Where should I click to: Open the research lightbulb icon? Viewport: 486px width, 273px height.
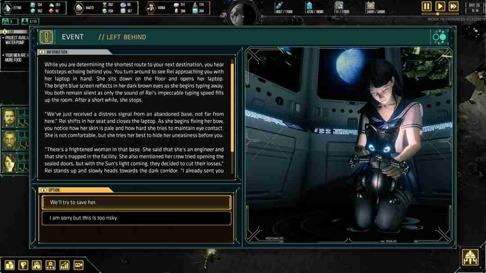(x=23, y=265)
